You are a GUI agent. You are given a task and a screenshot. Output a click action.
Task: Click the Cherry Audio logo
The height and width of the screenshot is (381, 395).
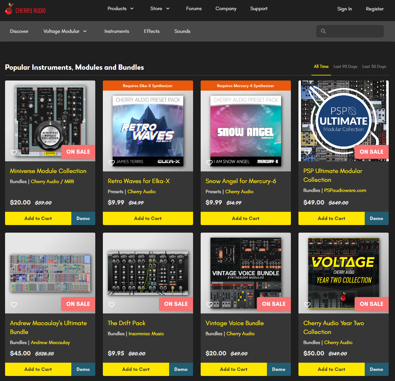coord(26,9)
